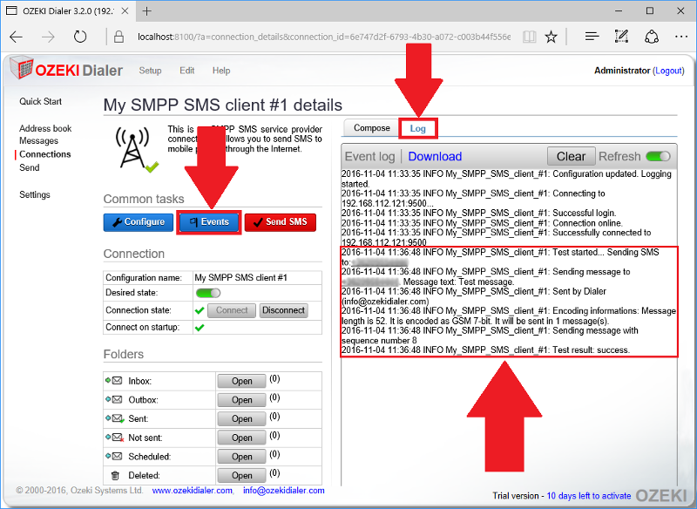The width and height of the screenshot is (697, 509).
Task: Click the OZEKI Dialer logo
Action: click(x=66, y=71)
